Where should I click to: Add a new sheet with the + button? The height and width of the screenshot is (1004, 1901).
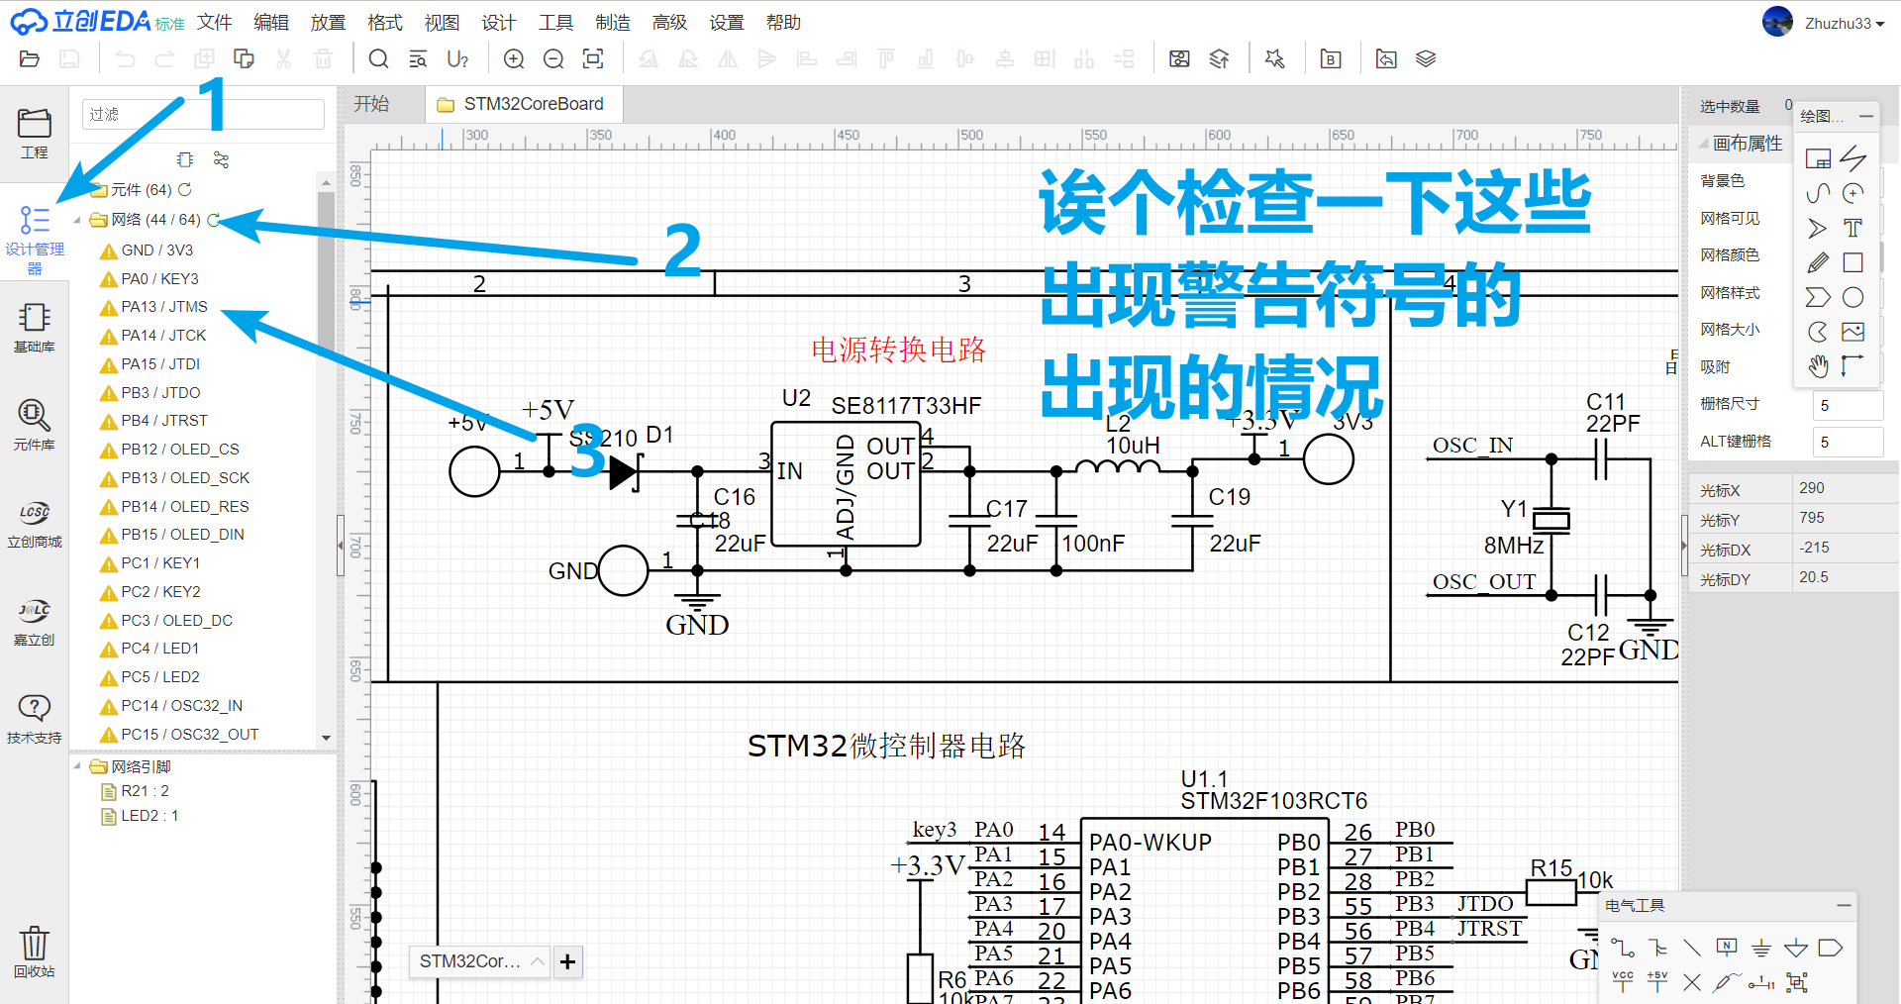tap(567, 960)
